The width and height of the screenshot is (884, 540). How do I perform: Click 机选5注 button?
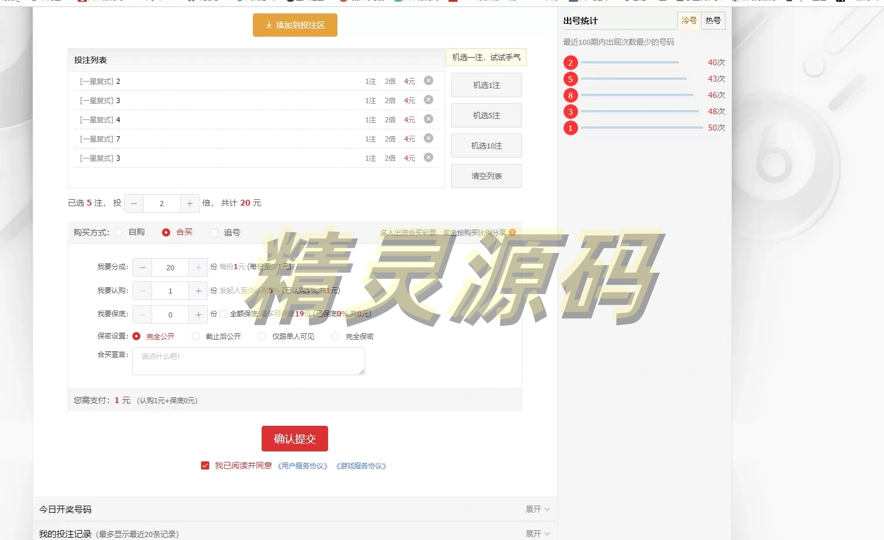487,115
